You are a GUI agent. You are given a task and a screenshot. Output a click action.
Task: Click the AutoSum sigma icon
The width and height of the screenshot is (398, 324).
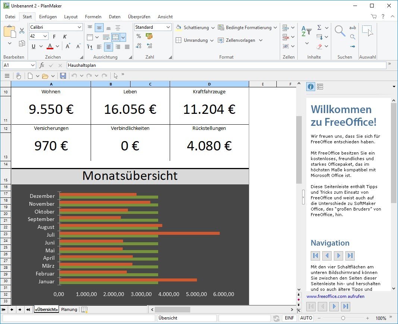coord(319,28)
